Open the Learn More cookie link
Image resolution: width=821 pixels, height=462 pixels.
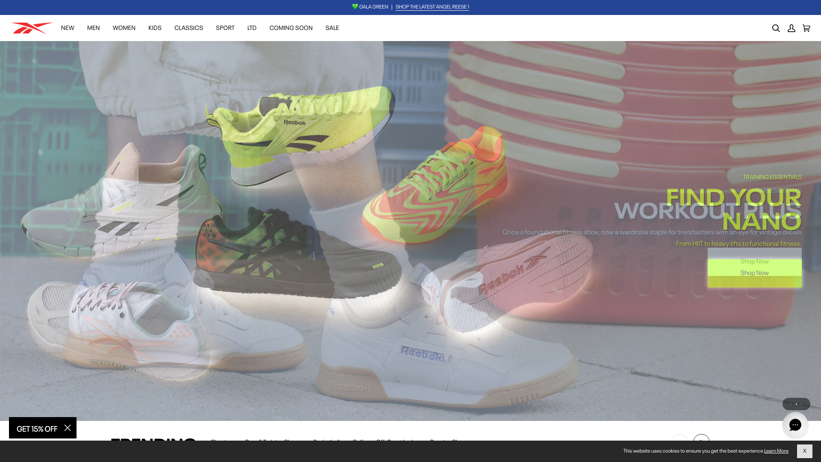click(776, 451)
